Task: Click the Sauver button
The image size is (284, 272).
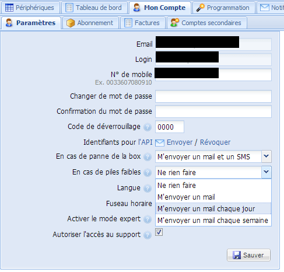Action: [248, 255]
